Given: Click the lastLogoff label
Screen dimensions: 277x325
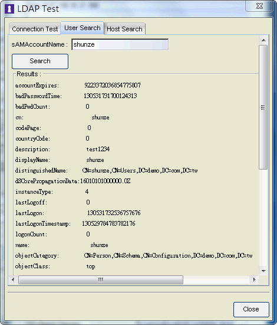Looking at the screenshot, I should [x=31, y=202].
